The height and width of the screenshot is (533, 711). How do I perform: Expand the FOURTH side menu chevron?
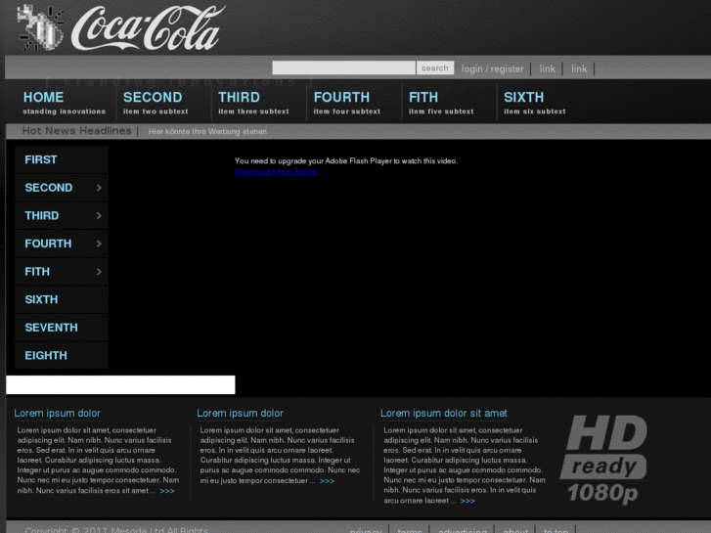click(x=99, y=244)
